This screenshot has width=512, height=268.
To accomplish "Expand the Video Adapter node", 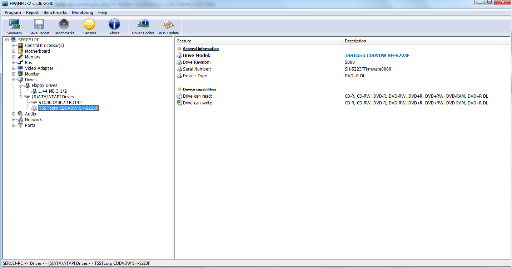I will click(14, 68).
